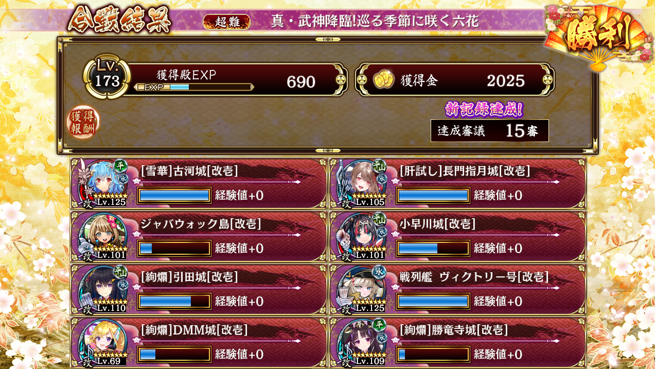Click the 新記録達成! banner text
This screenshot has height=369, width=656.
pos(484,110)
